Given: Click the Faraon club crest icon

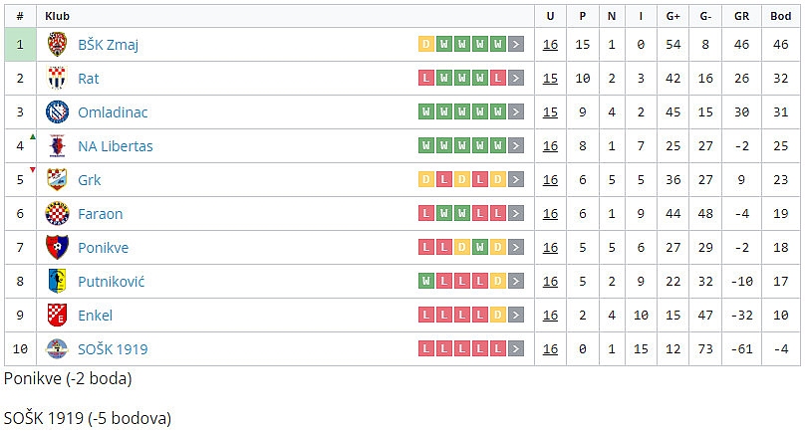Looking at the screenshot, I should [57, 213].
